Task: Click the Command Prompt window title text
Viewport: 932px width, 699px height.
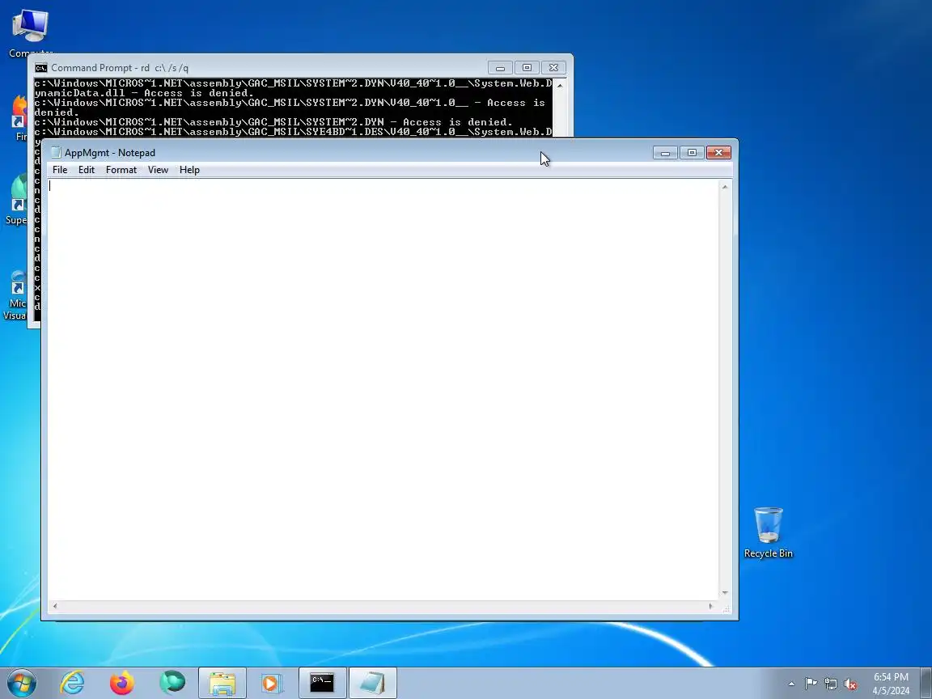Action: [120, 68]
